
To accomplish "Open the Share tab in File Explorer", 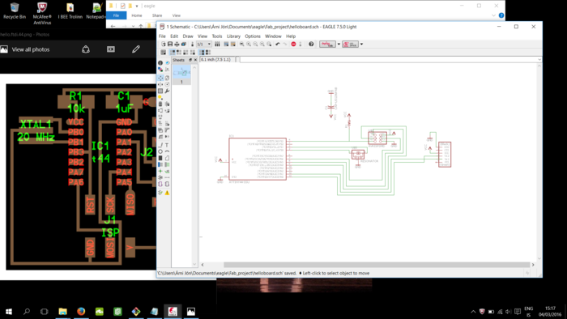I will (157, 15).
